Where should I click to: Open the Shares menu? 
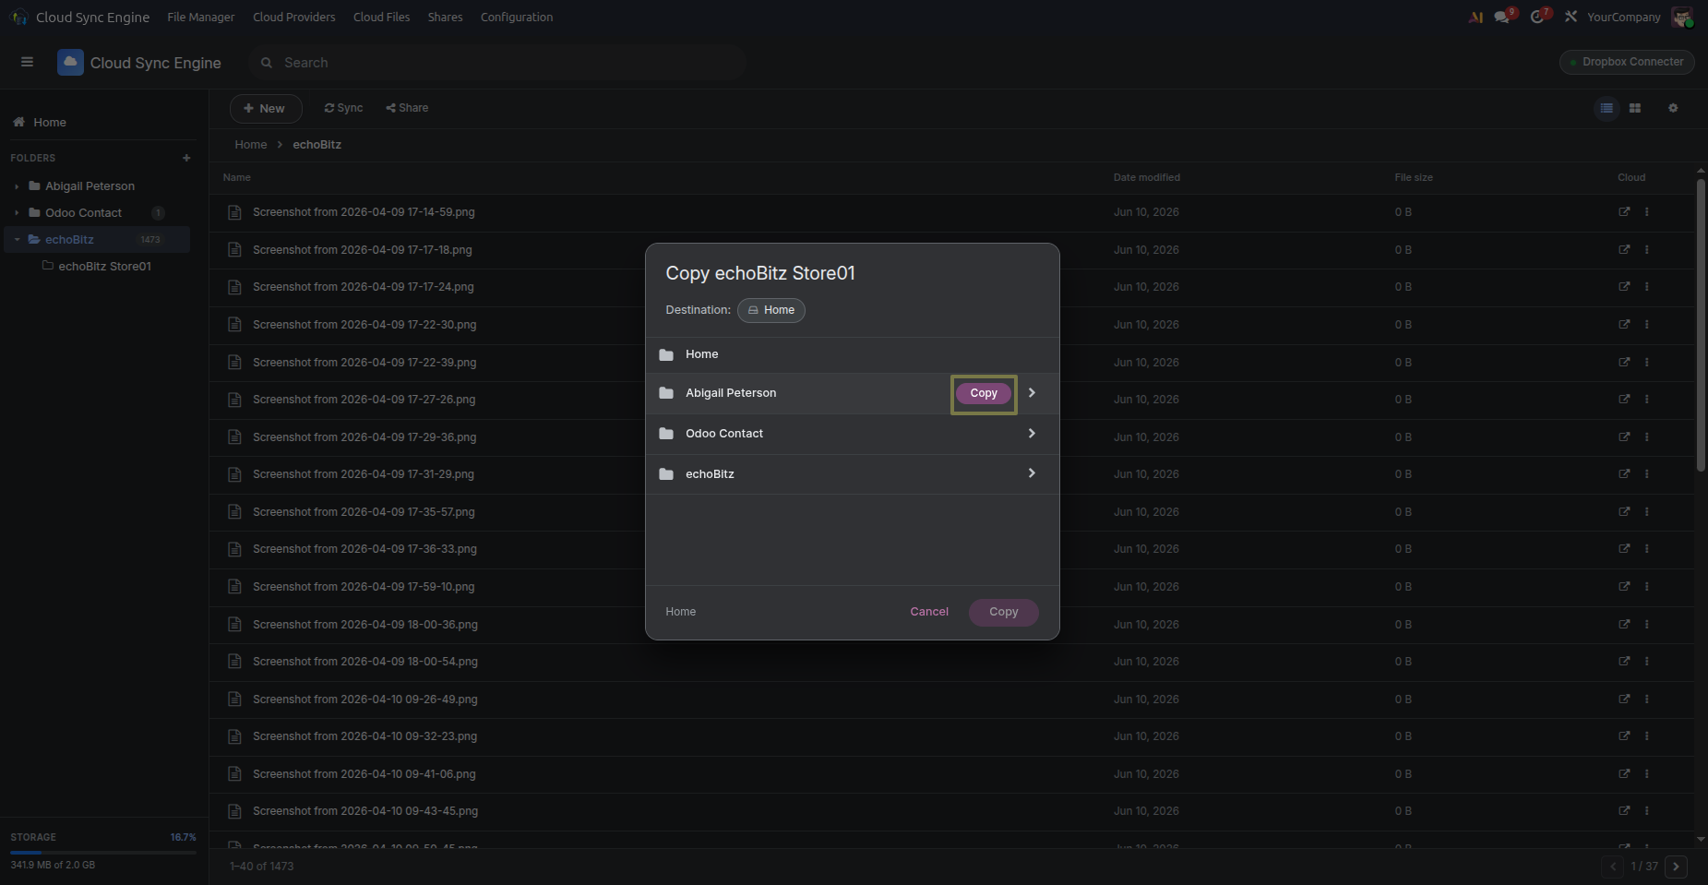point(445,17)
